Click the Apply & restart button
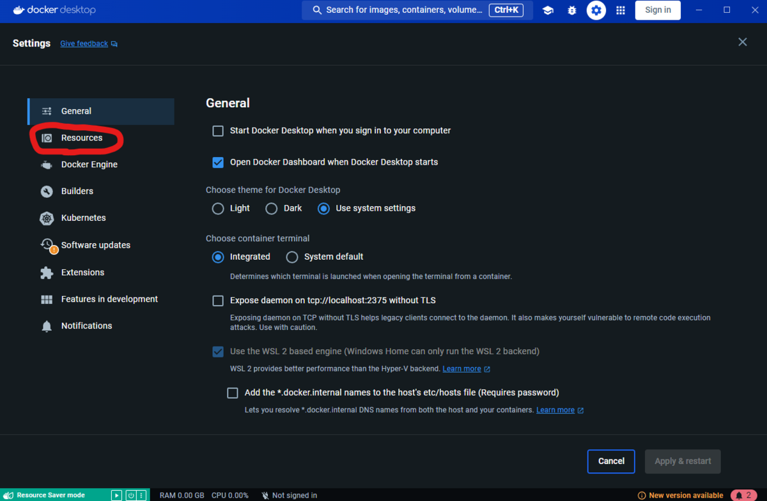The width and height of the screenshot is (767, 501). (x=683, y=461)
